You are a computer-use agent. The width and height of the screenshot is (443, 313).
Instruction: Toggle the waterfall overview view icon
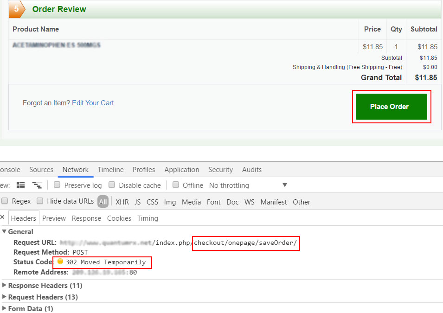point(37,185)
